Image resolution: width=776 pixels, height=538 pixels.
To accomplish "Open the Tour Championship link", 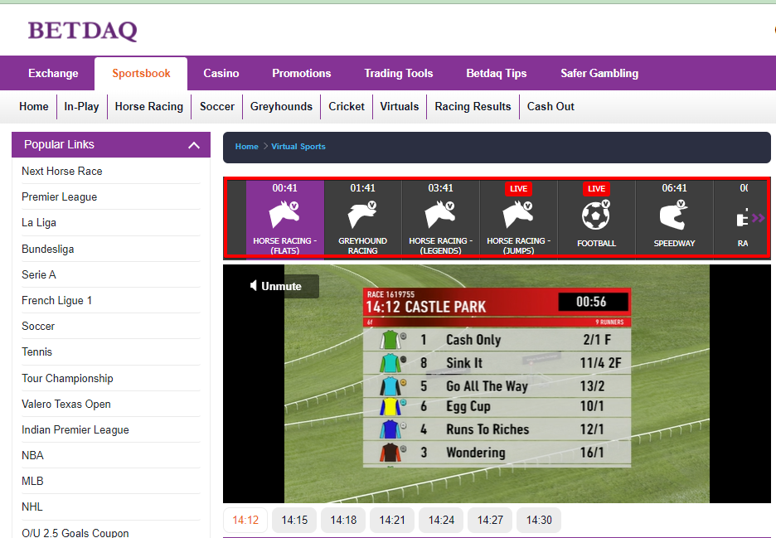I will [67, 378].
